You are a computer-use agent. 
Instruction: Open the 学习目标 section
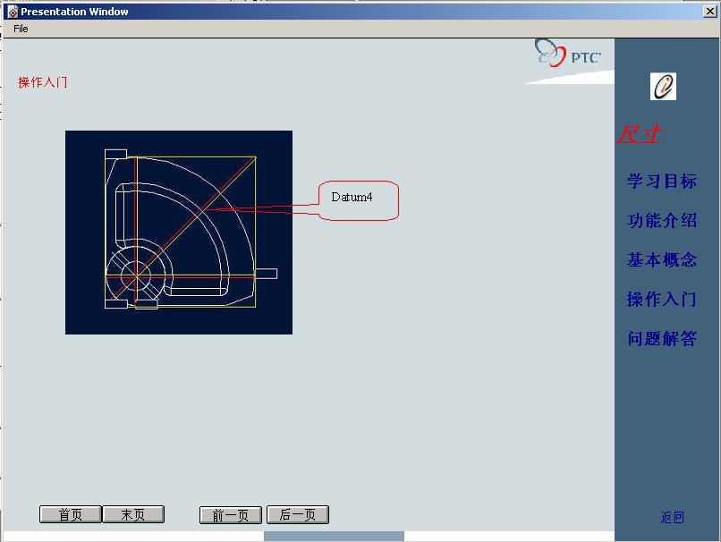tap(661, 182)
